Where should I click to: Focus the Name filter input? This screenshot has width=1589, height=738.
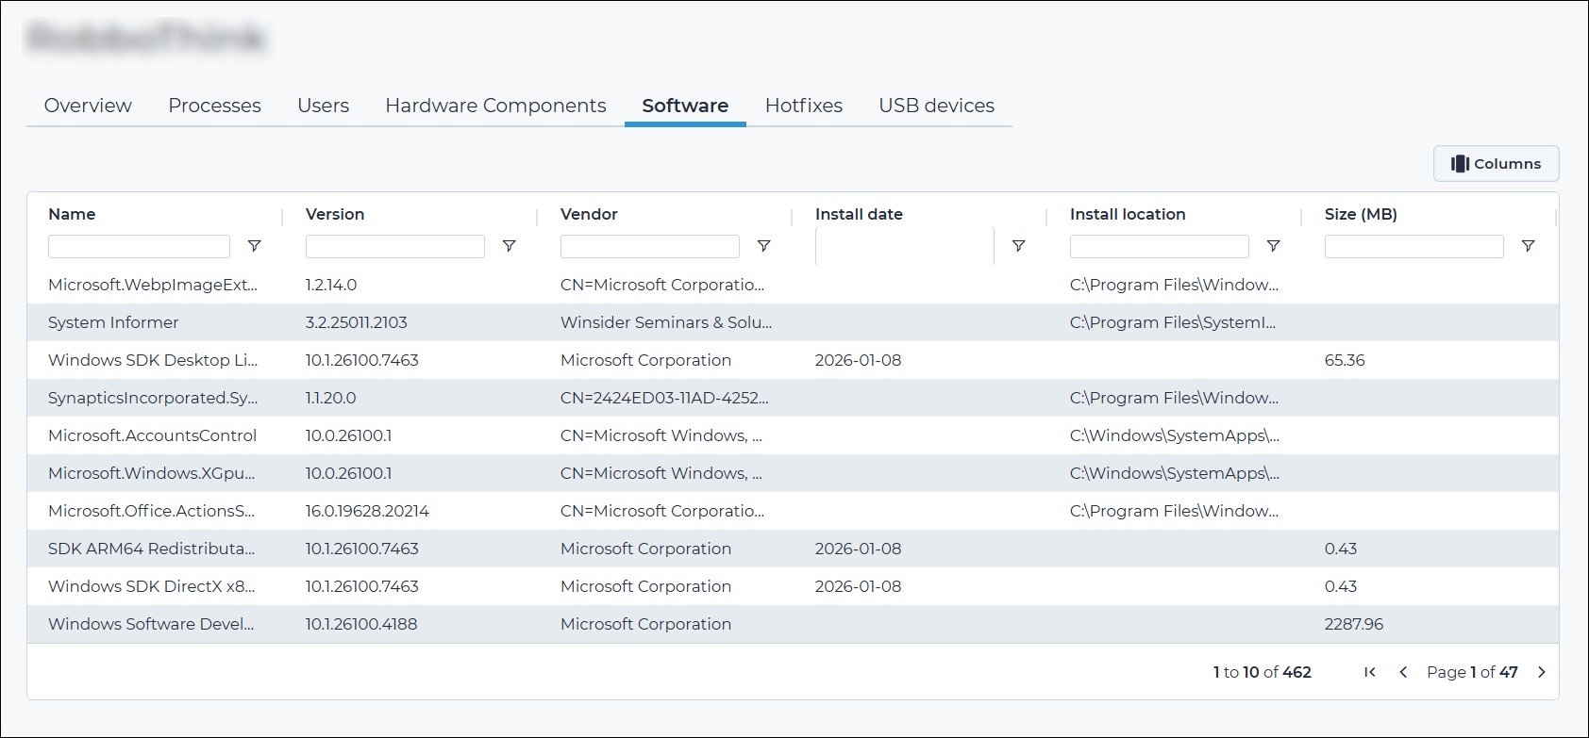coord(139,246)
